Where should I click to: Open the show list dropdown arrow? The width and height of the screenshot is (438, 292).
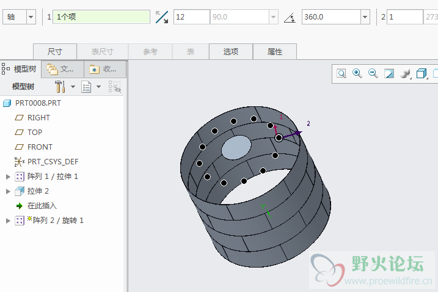point(98,87)
